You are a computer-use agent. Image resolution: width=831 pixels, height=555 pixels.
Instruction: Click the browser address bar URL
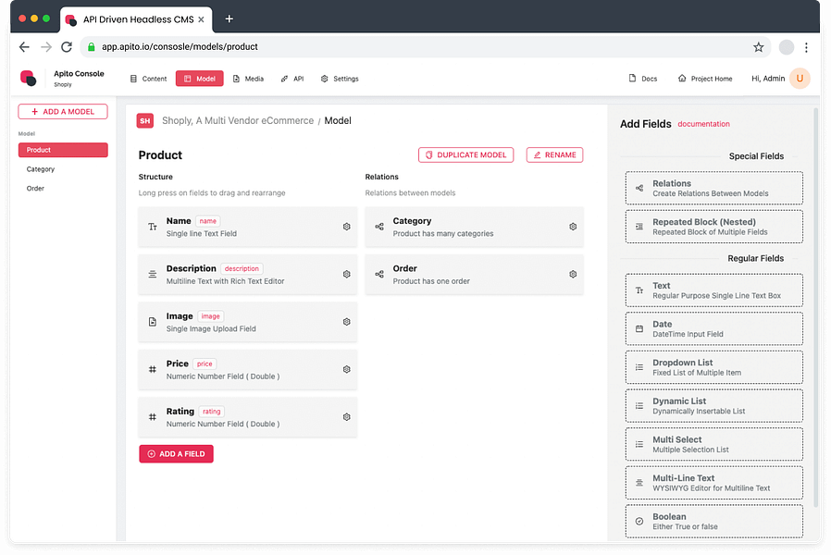coord(180,47)
